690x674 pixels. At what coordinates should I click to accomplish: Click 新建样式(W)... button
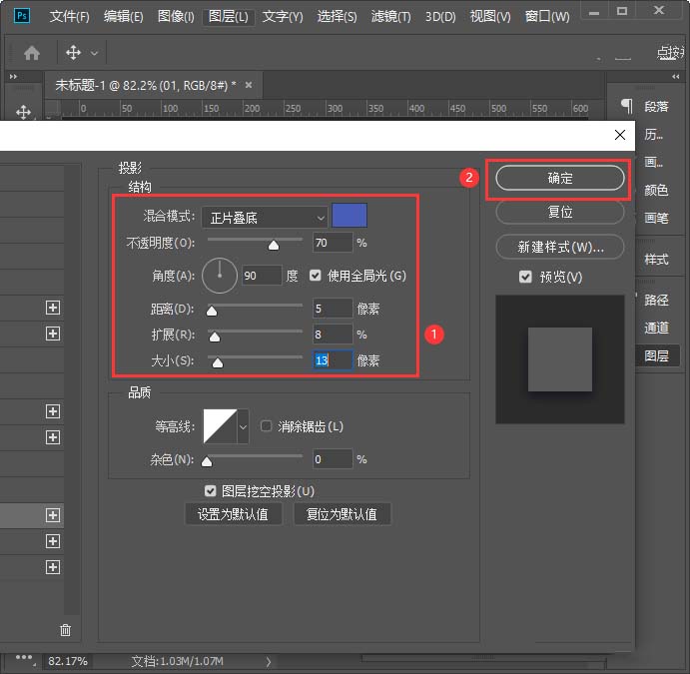(x=560, y=247)
